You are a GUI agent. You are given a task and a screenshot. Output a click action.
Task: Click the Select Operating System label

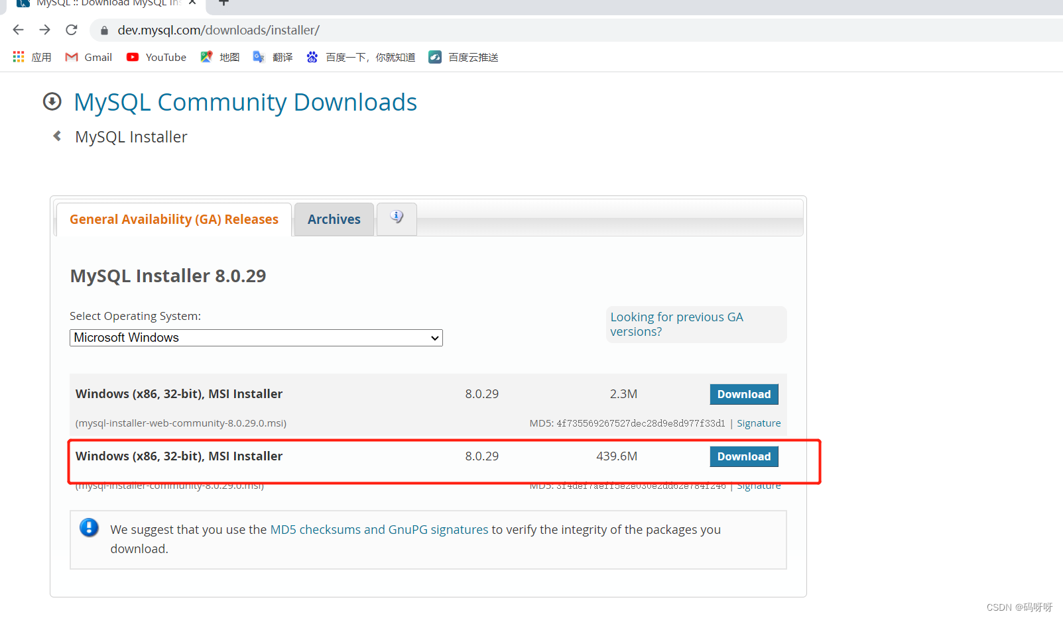pos(135,316)
